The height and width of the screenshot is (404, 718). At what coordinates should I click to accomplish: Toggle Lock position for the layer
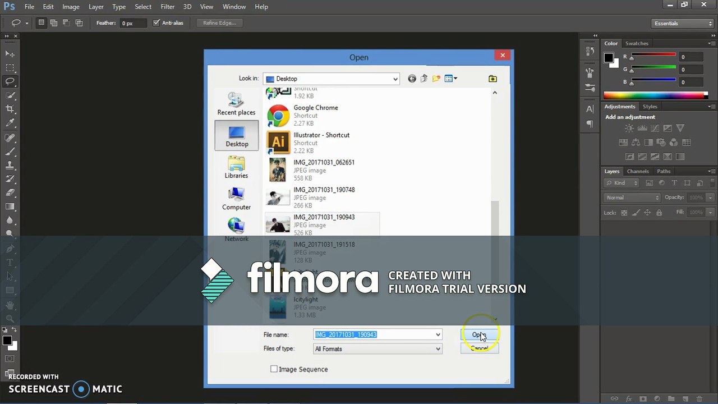coord(647,213)
